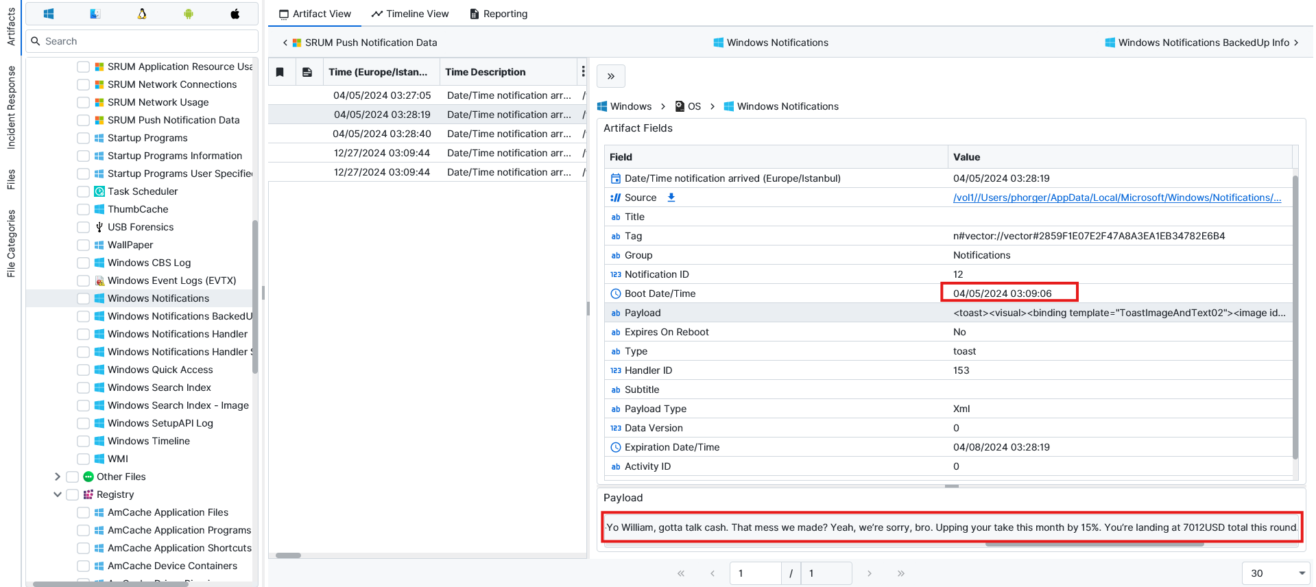This screenshot has width=1316, height=587.
Task: Select the Android platform icon
Action: click(189, 14)
